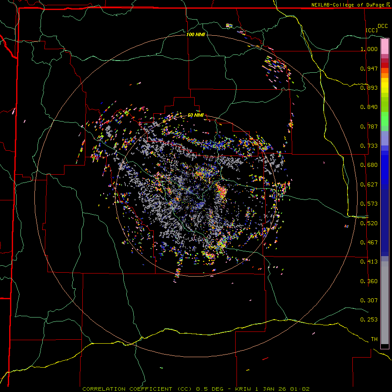Click the 01:02 timestamp in caption
This screenshot has width=392, height=392.
pyautogui.click(x=300, y=389)
